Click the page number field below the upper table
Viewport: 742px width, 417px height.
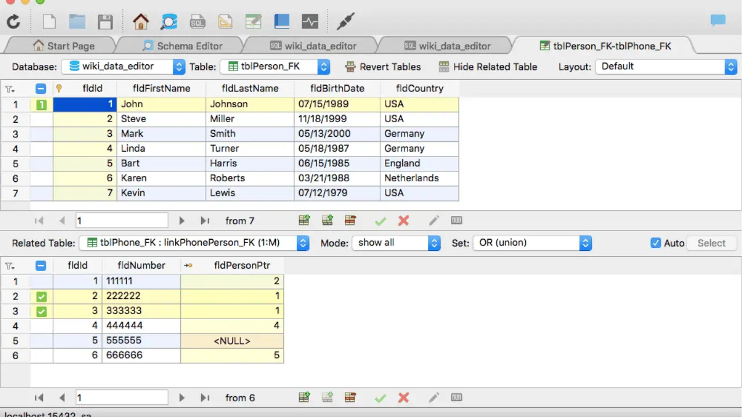tap(122, 221)
